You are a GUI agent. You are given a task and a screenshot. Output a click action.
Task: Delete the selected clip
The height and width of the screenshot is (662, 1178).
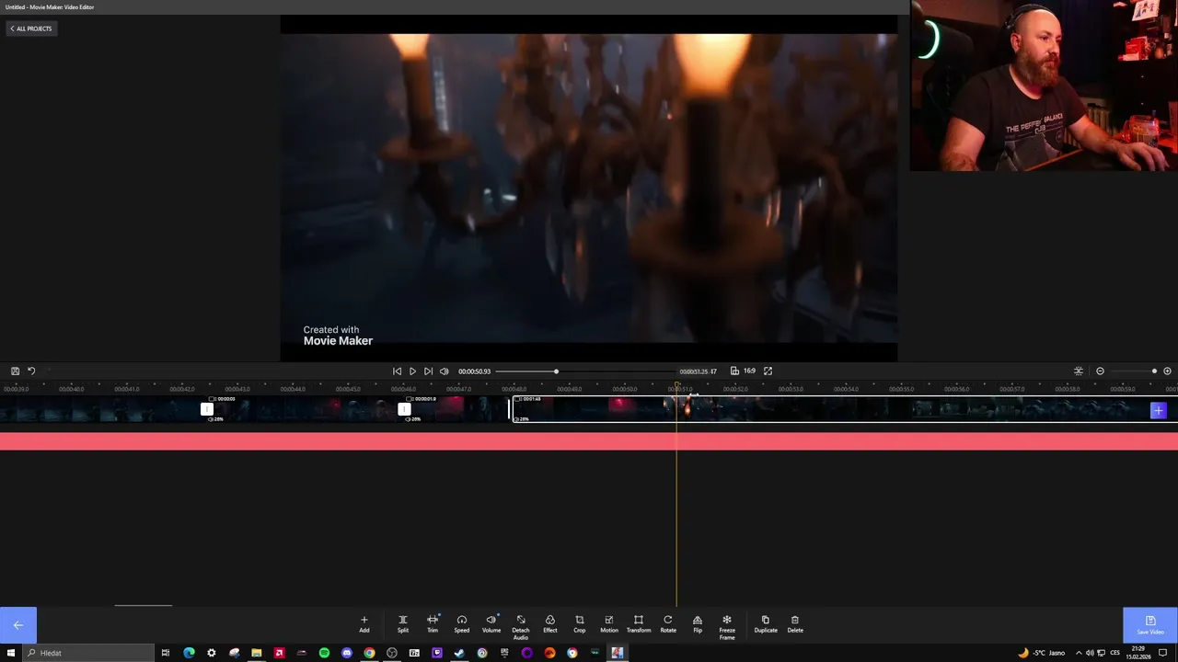tap(795, 623)
